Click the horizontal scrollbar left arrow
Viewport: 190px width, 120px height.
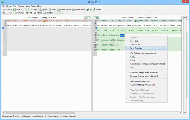[3, 113]
